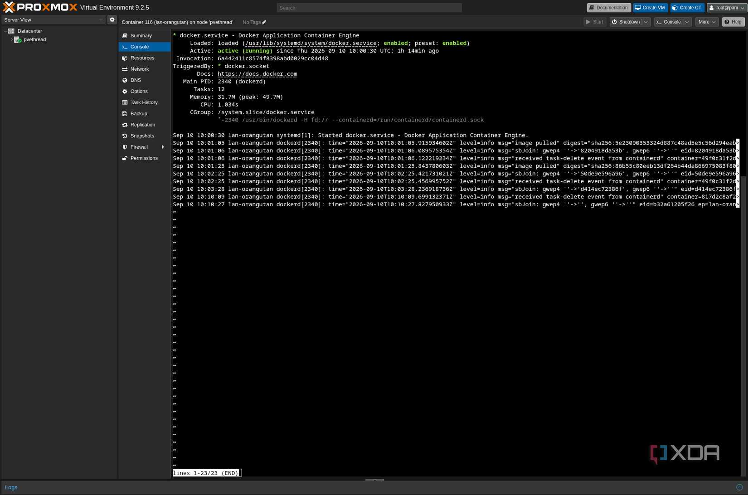
Task: Click the Backup floppy disk icon
Action: (125, 114)
